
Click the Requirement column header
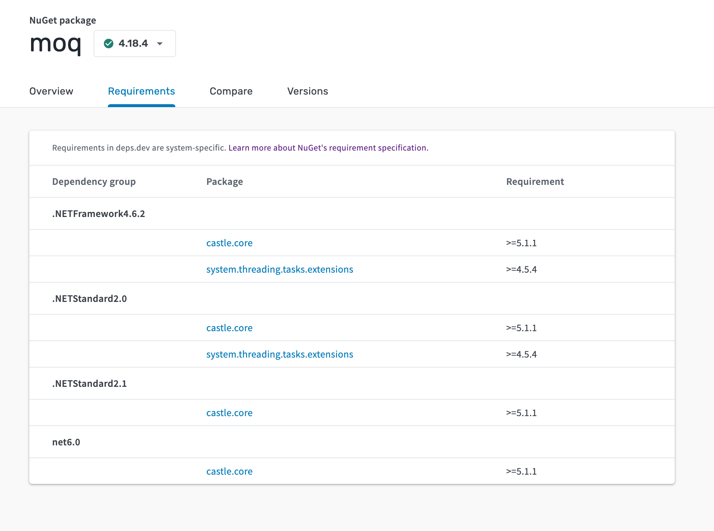[535, 182]
